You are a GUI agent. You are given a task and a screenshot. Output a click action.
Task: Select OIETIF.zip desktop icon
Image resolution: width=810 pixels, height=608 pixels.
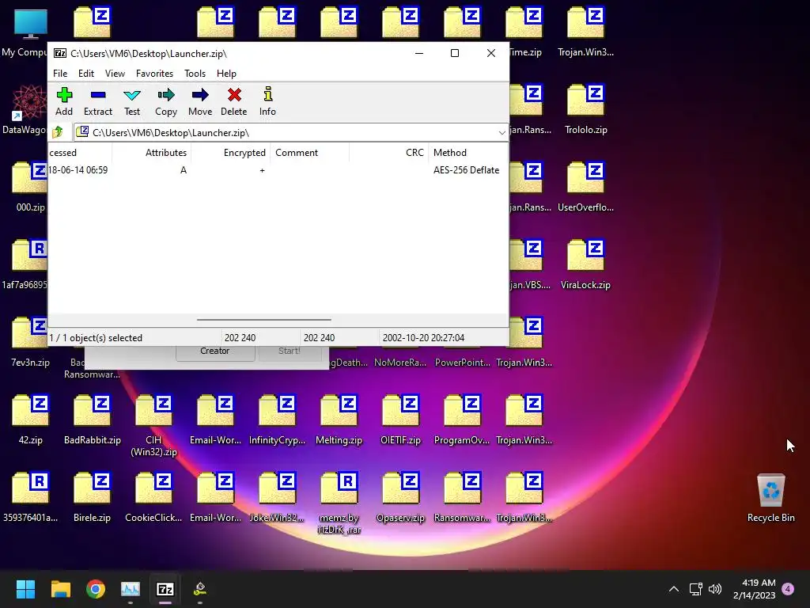400,420
